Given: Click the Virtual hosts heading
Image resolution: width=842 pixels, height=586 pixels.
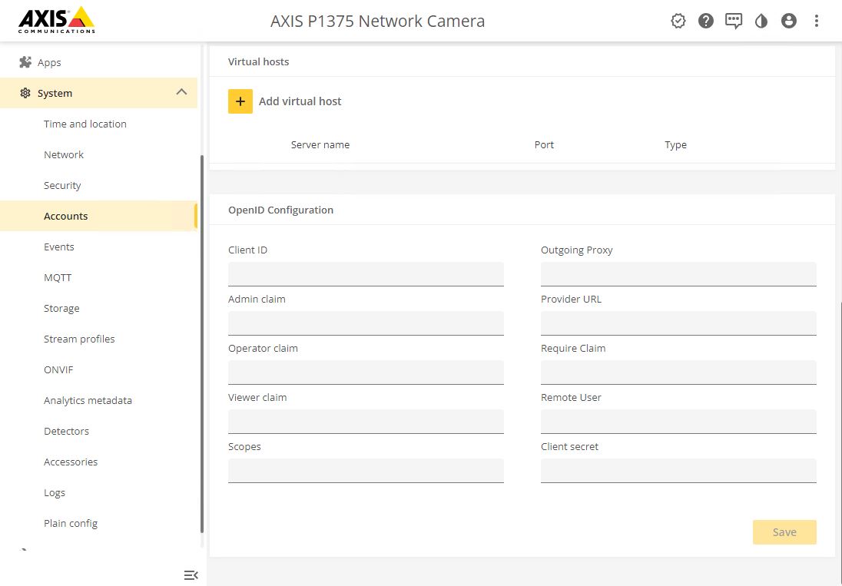Looking at the screenshot, I should [x=258, y=61].
